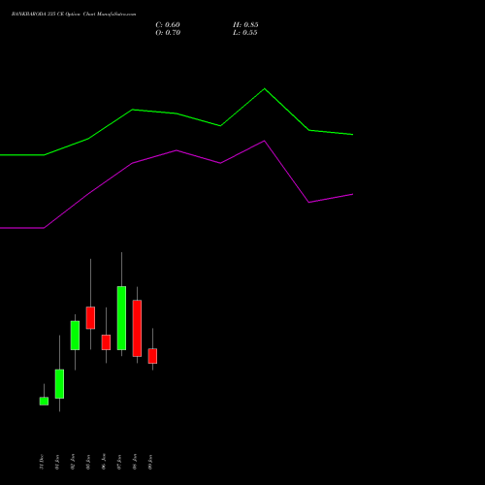Image resolution: width=485 pixels, height=485 pixels.
Task: Click the '09 Jan' date axis label
Action: click(150, 462)
